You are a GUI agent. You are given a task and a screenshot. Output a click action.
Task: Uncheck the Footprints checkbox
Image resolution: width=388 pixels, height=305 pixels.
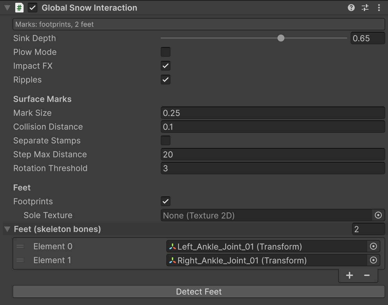[166, 201]
